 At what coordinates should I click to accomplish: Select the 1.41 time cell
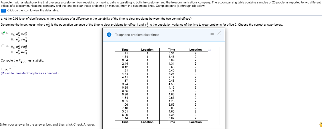pos(125,53)
